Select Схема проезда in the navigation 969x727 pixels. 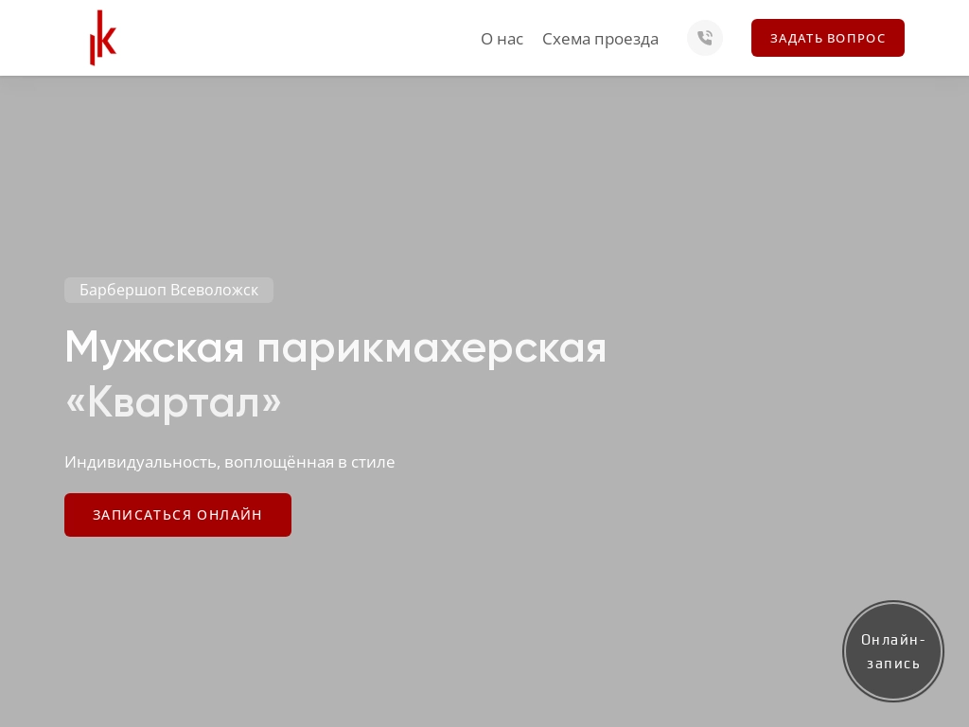(600, 39)
